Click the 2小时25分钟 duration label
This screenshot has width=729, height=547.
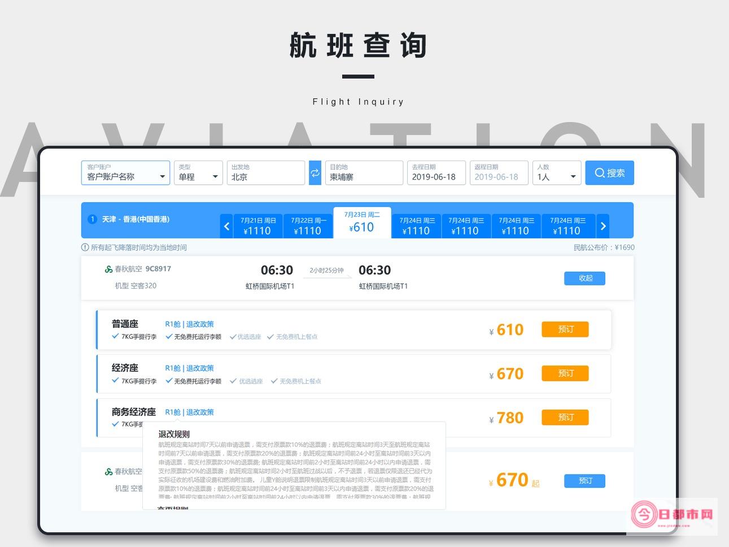pyautogui.click(x=326, y=271)
